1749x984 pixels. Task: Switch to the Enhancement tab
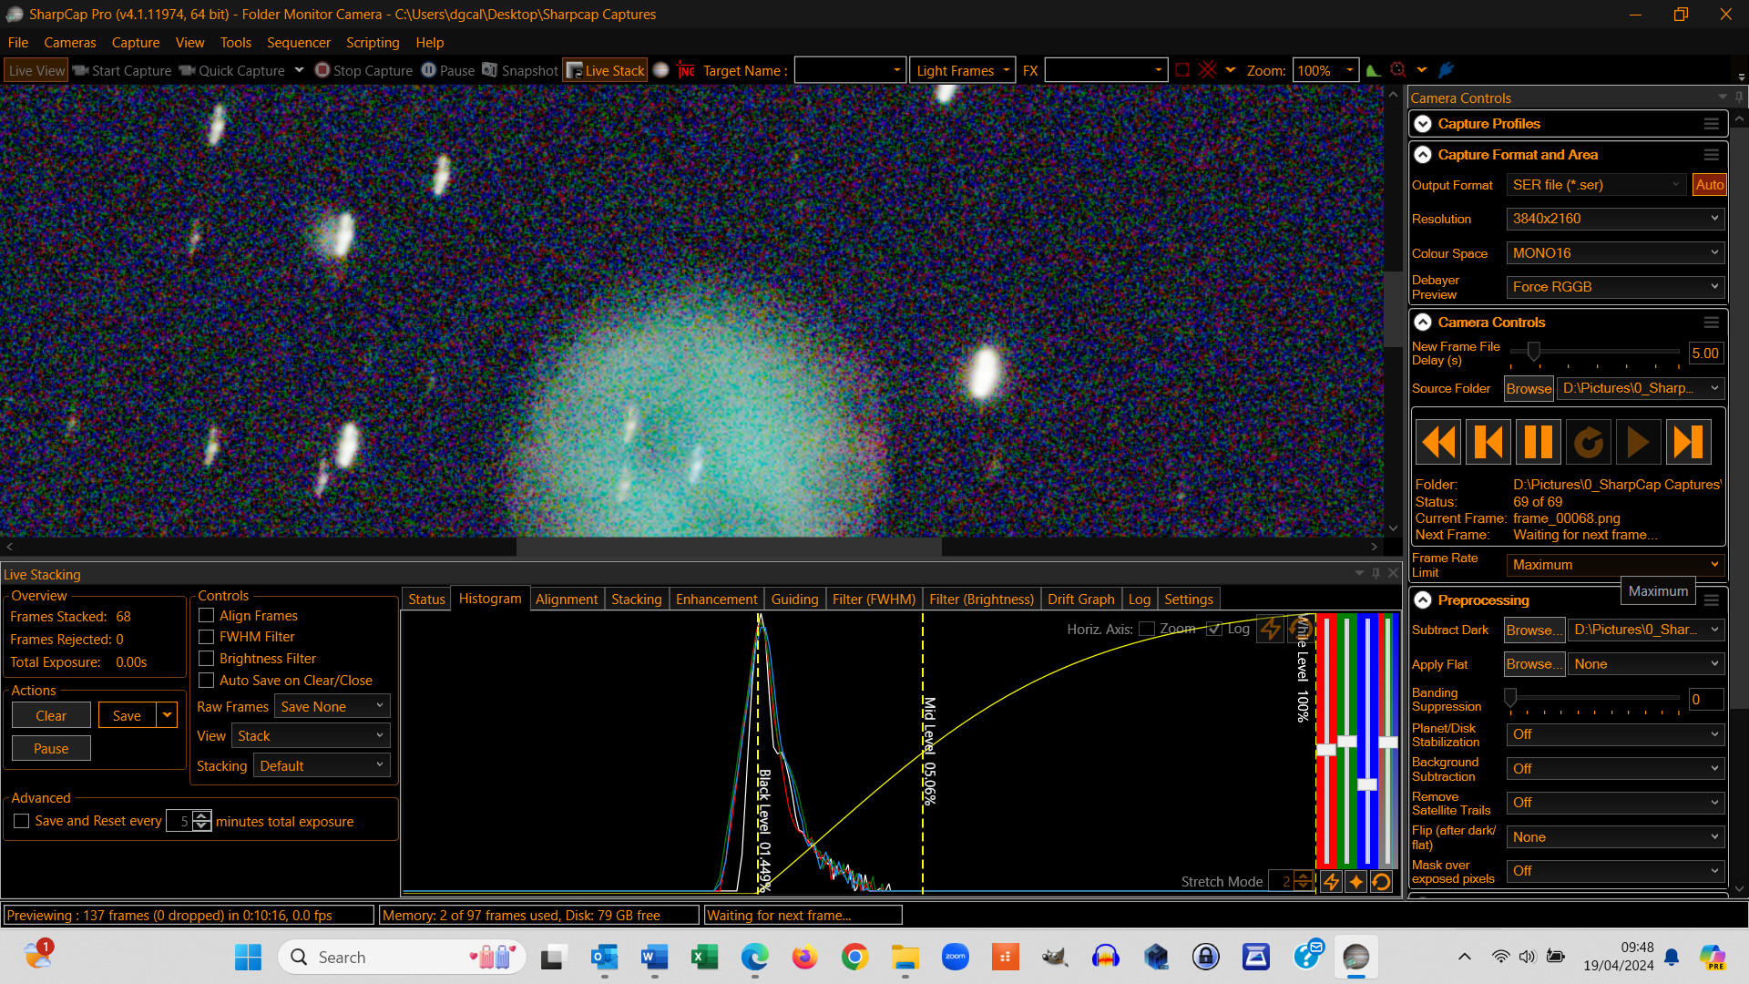click(x=716, y=600)
